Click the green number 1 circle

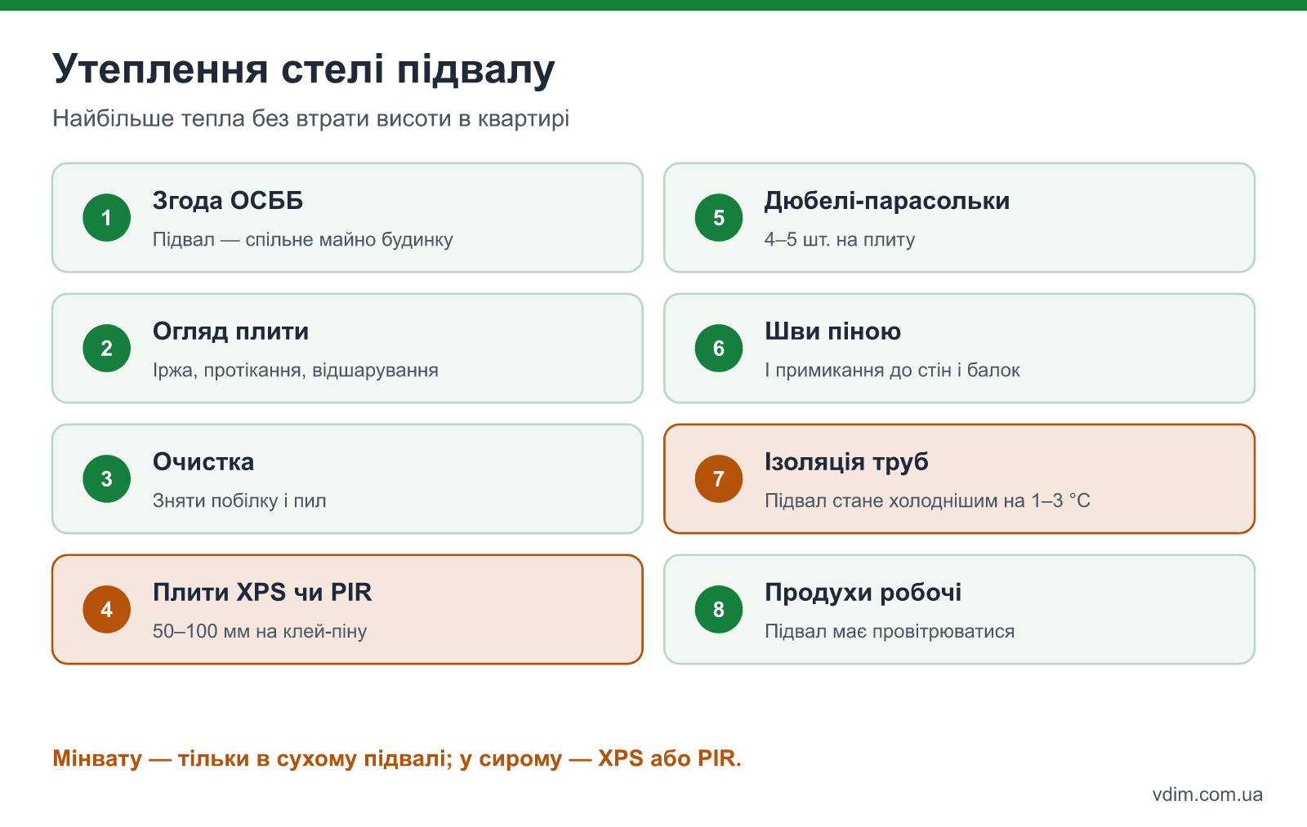[107, 217]
